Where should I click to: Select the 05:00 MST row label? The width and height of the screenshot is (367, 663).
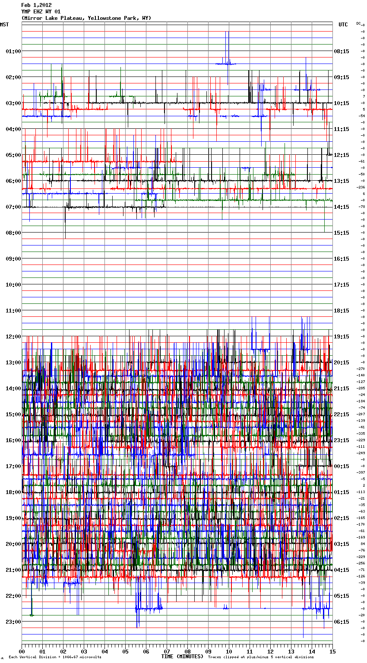click(x=13, y=155)
